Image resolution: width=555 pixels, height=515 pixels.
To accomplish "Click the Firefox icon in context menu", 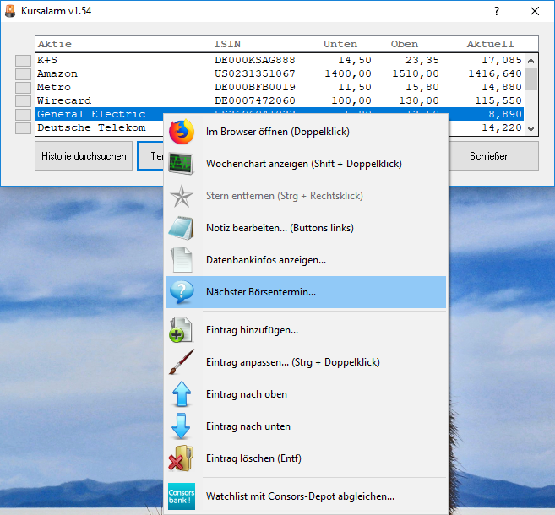I will coord(182,132).
